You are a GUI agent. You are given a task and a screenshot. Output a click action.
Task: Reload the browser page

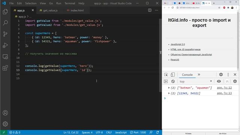(x=172, y=7)
